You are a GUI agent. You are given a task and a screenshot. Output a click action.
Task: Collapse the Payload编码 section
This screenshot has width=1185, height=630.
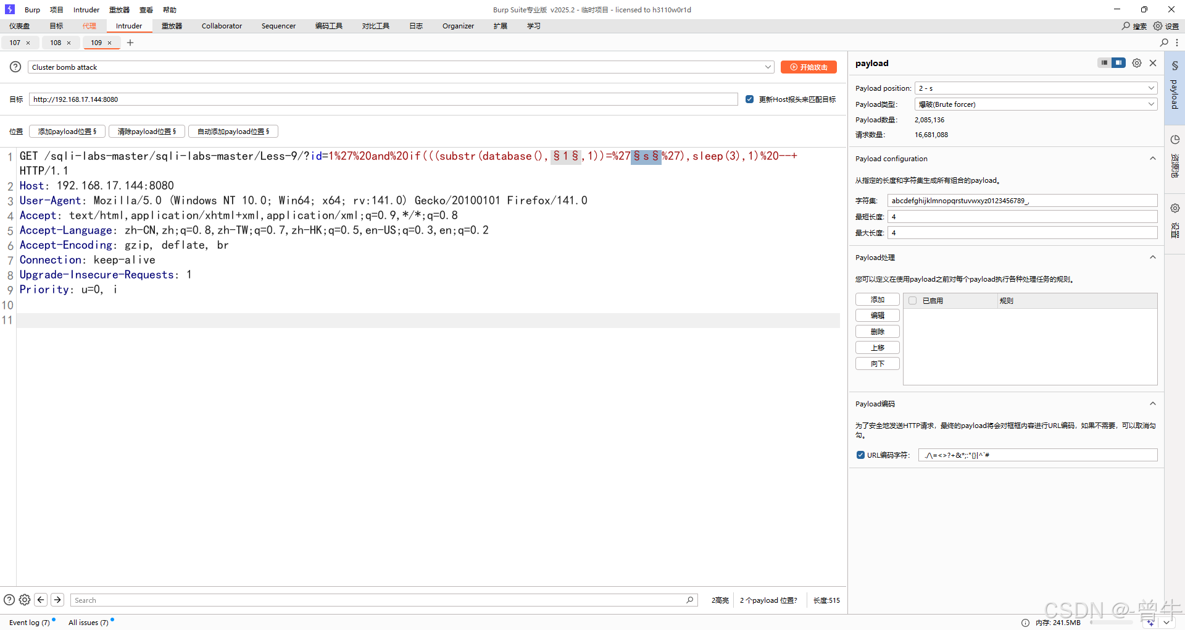[1152, 404]
